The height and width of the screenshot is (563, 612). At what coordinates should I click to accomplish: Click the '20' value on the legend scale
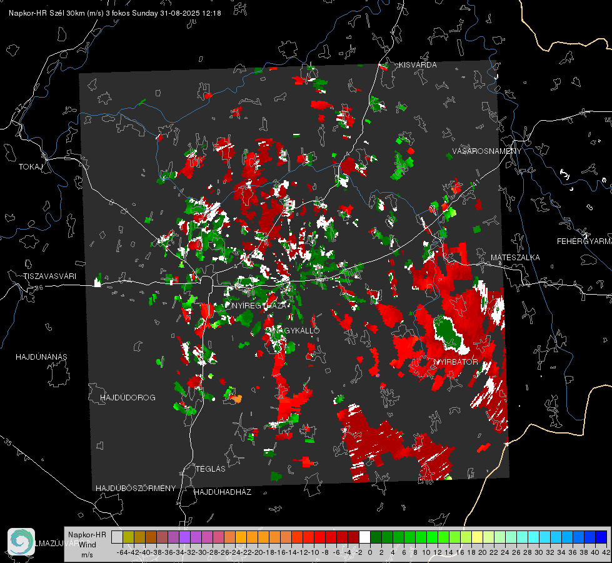(x=483, y=552)
